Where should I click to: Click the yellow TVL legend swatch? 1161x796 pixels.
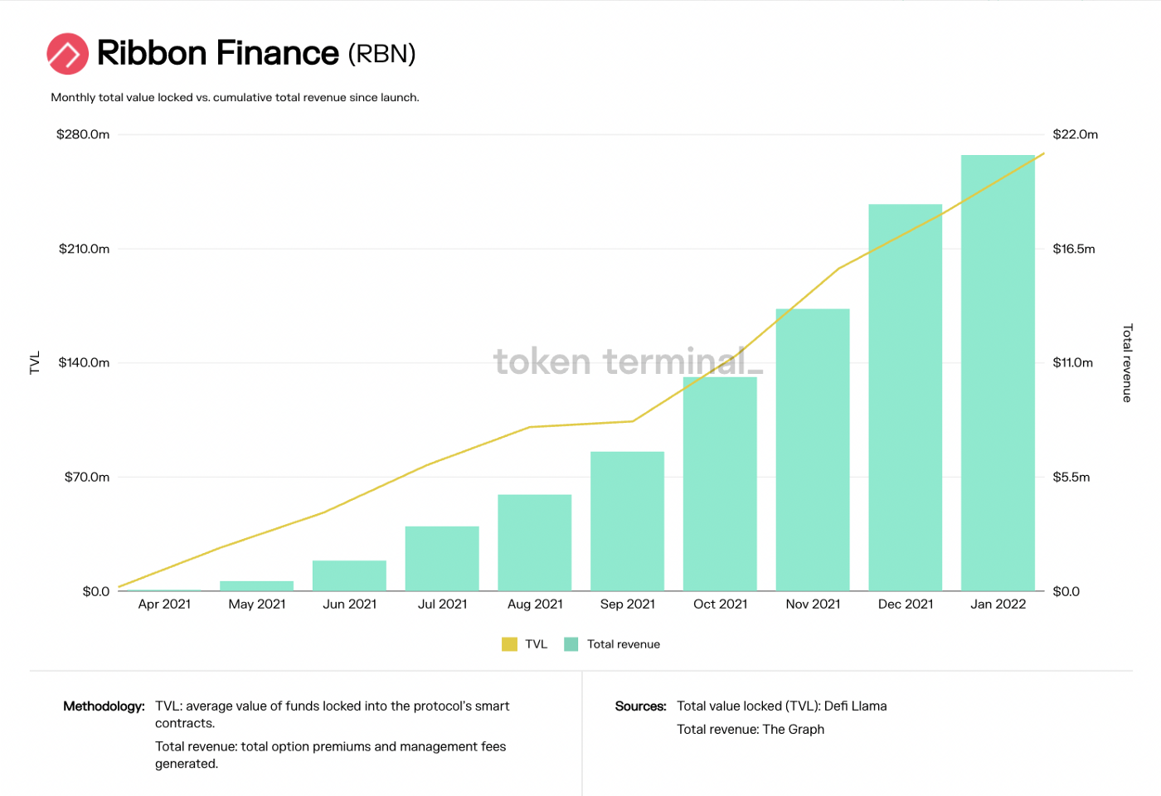(x=509, y=644)
